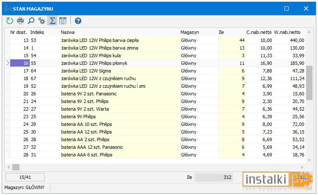Click vertical scrollbar down arrow

[309, 160]
